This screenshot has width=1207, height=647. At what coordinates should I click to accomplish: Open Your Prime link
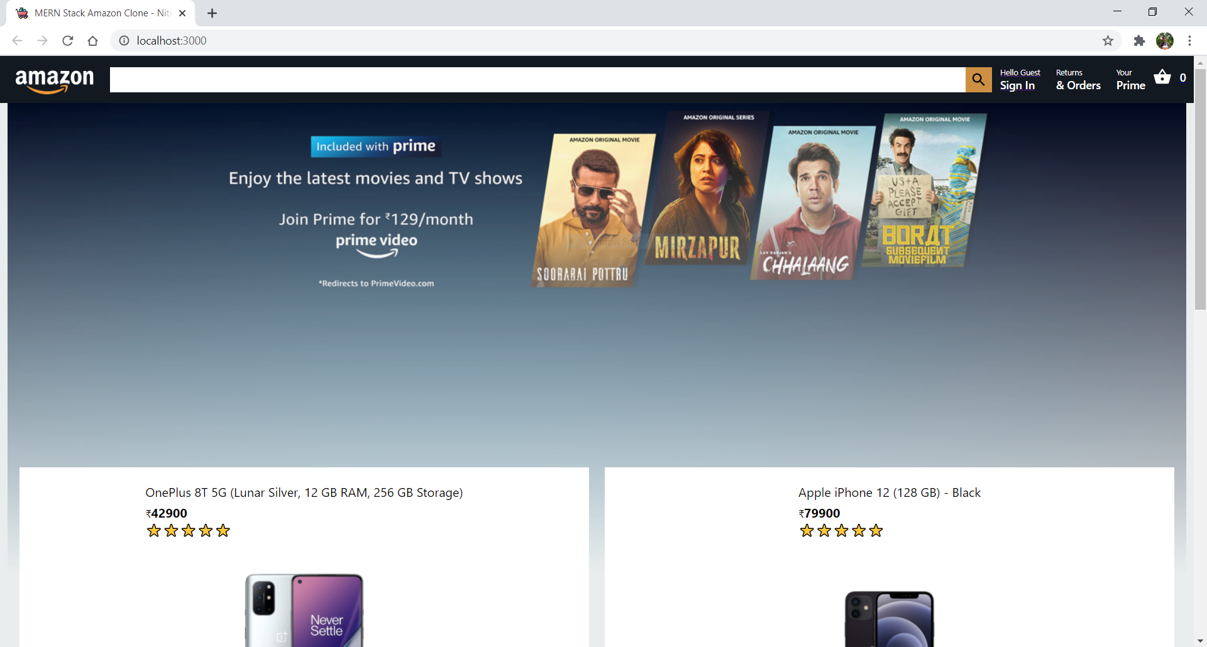pyautogui.click(x=1130, y=80)
